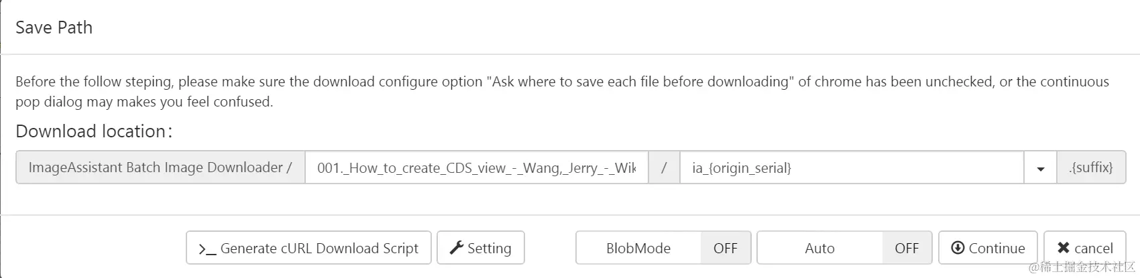Toggle the Auto OFF switch
This screenshot has height=278, width=1140.
point(907,249)
